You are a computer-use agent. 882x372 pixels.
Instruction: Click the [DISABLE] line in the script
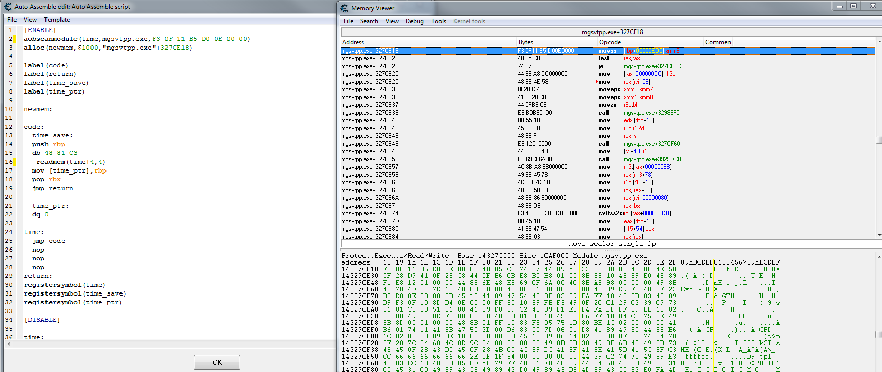pyautogui.click(x=42, y=320)
